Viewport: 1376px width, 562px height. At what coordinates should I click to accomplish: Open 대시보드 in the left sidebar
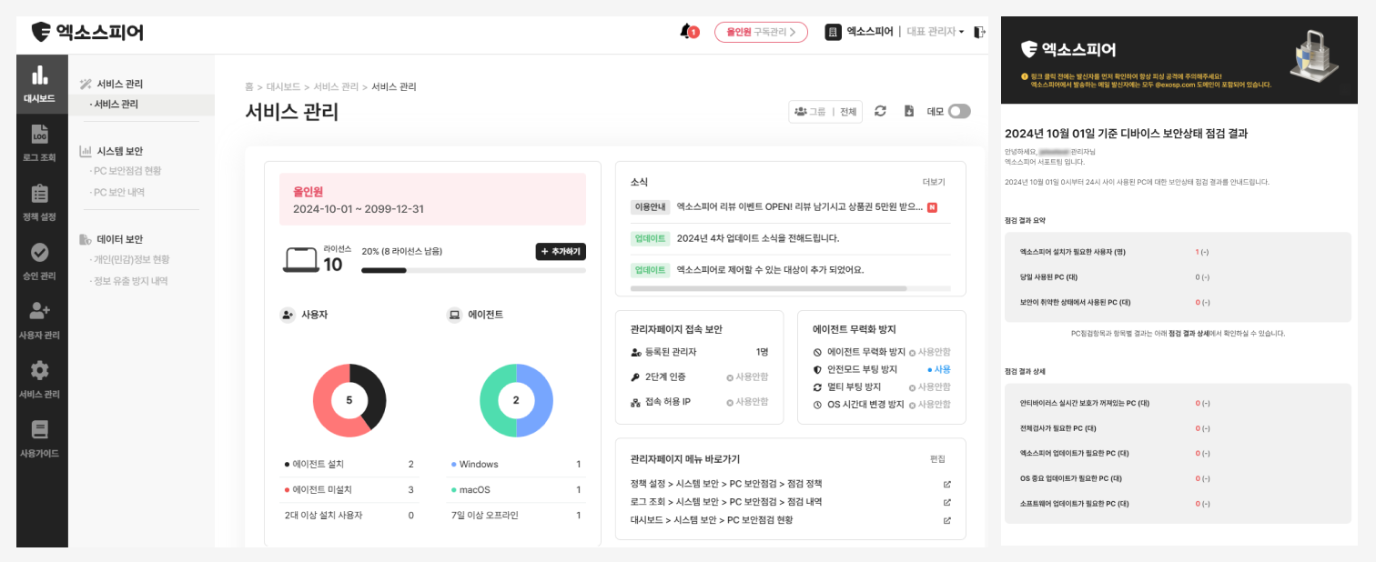pyautogui.click(x=40, y=84)
